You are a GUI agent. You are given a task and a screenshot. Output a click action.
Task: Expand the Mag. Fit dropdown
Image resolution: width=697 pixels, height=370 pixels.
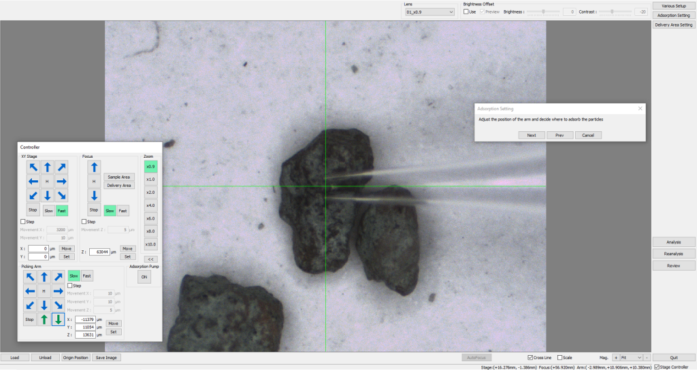[631, 357]
